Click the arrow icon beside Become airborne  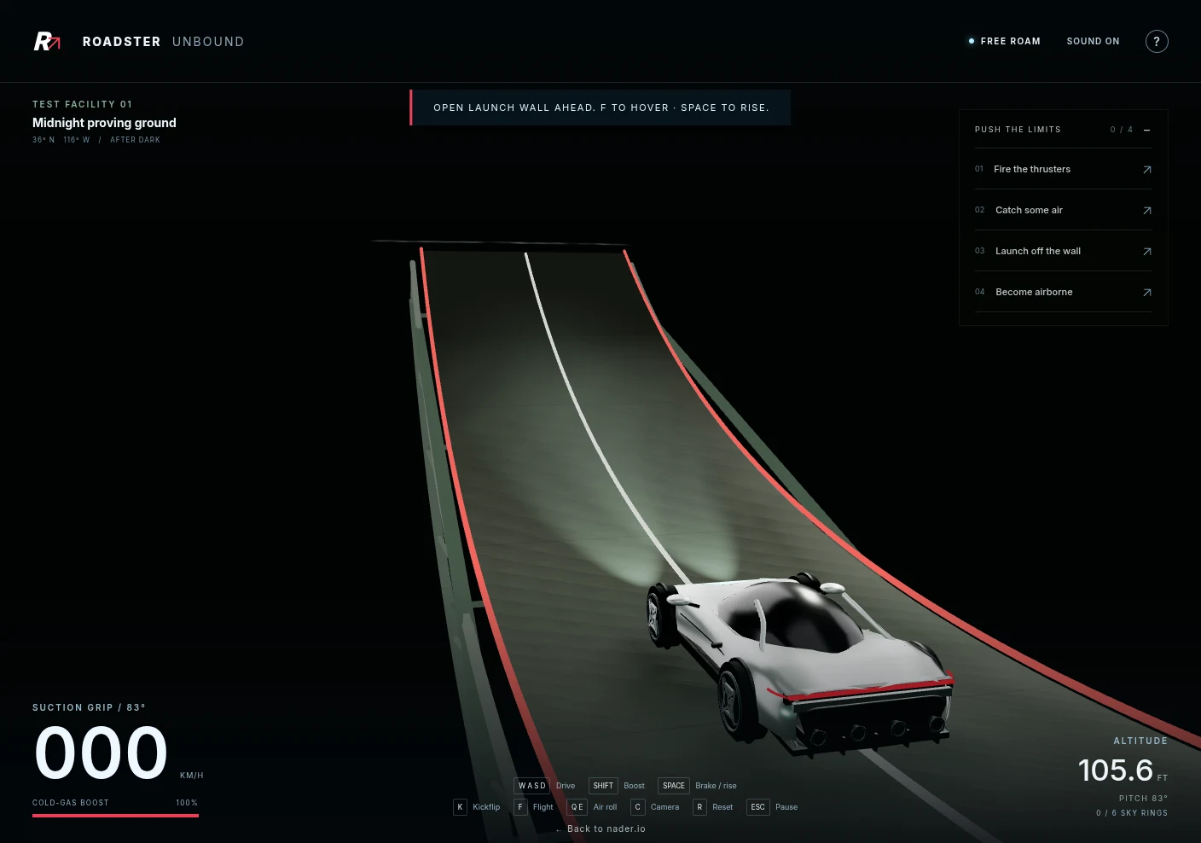pyautogui.click(x=1147, y=293)
